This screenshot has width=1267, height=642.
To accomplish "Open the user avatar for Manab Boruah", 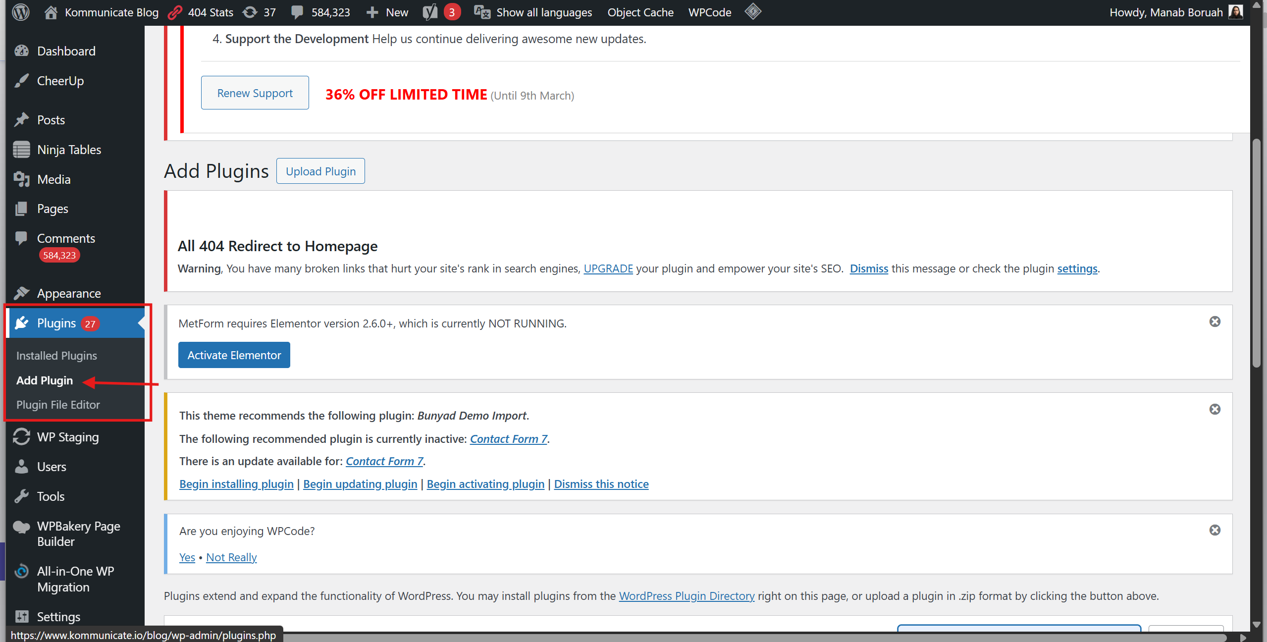I will coord(1236,12).
